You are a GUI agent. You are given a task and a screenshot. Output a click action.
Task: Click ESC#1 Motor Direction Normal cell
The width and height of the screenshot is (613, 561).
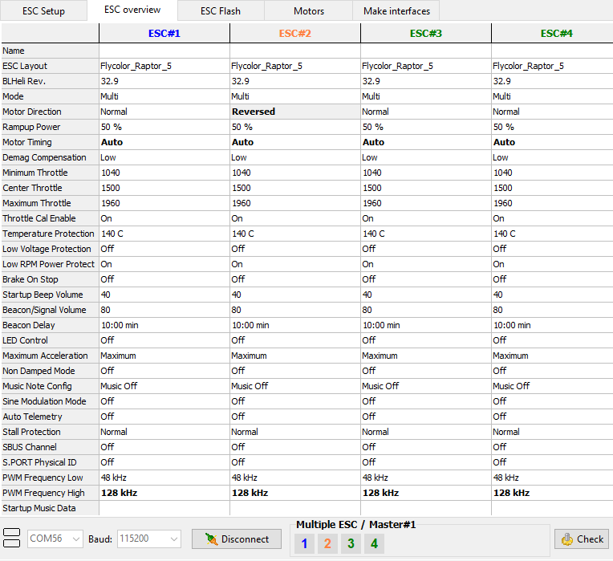click(x=164, y=112)
